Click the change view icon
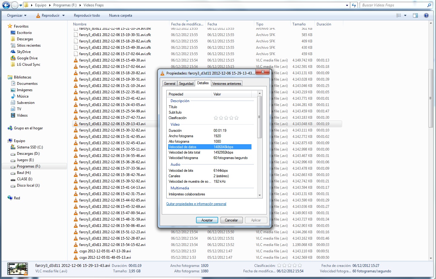 tap(399, 15)
